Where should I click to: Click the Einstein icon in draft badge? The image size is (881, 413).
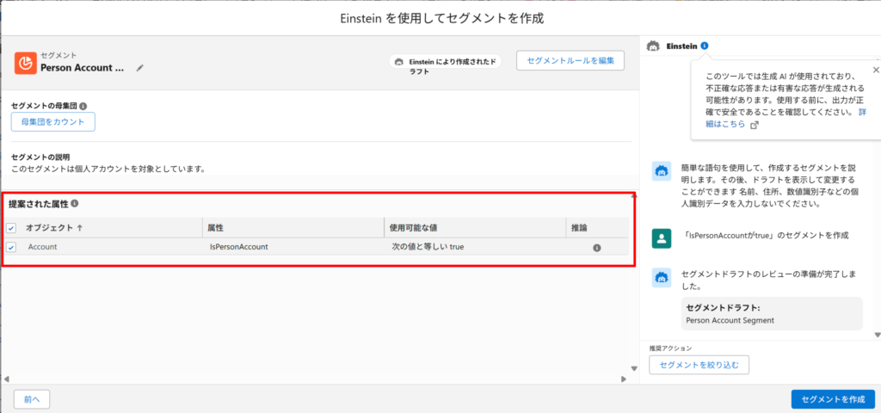point(399,61)
